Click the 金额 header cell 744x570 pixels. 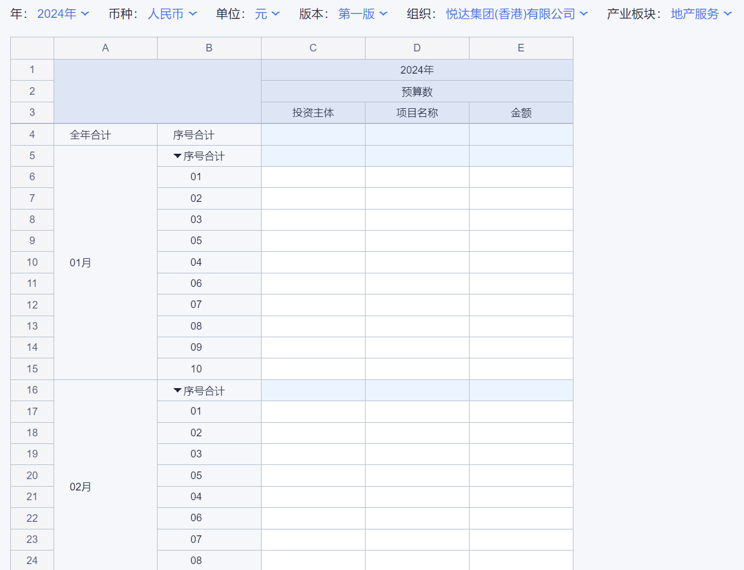pyautogui.click(x=521, y=113)
